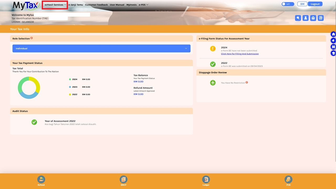Click the 'Stoppage Order Review' heading
Image resolution: width=336 pixels, height=189 pixels.
click(213, 73)
